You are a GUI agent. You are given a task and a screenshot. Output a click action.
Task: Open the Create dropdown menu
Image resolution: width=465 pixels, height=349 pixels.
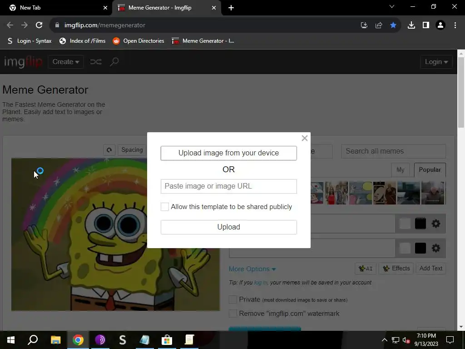(65, 62)
